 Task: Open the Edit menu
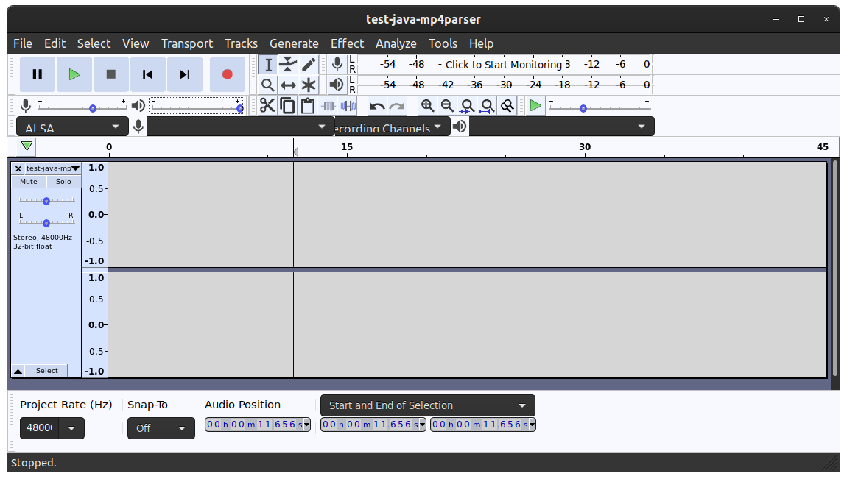pos(55,43)
